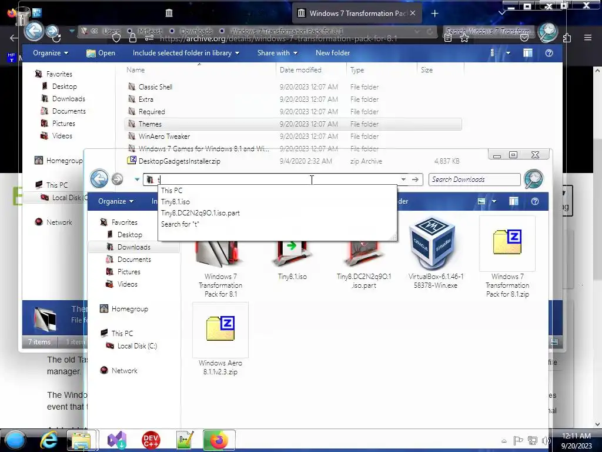This screenshot has height=452, width=602.
Task: Select Themes folder row in rear window
Action: point(293,124)
